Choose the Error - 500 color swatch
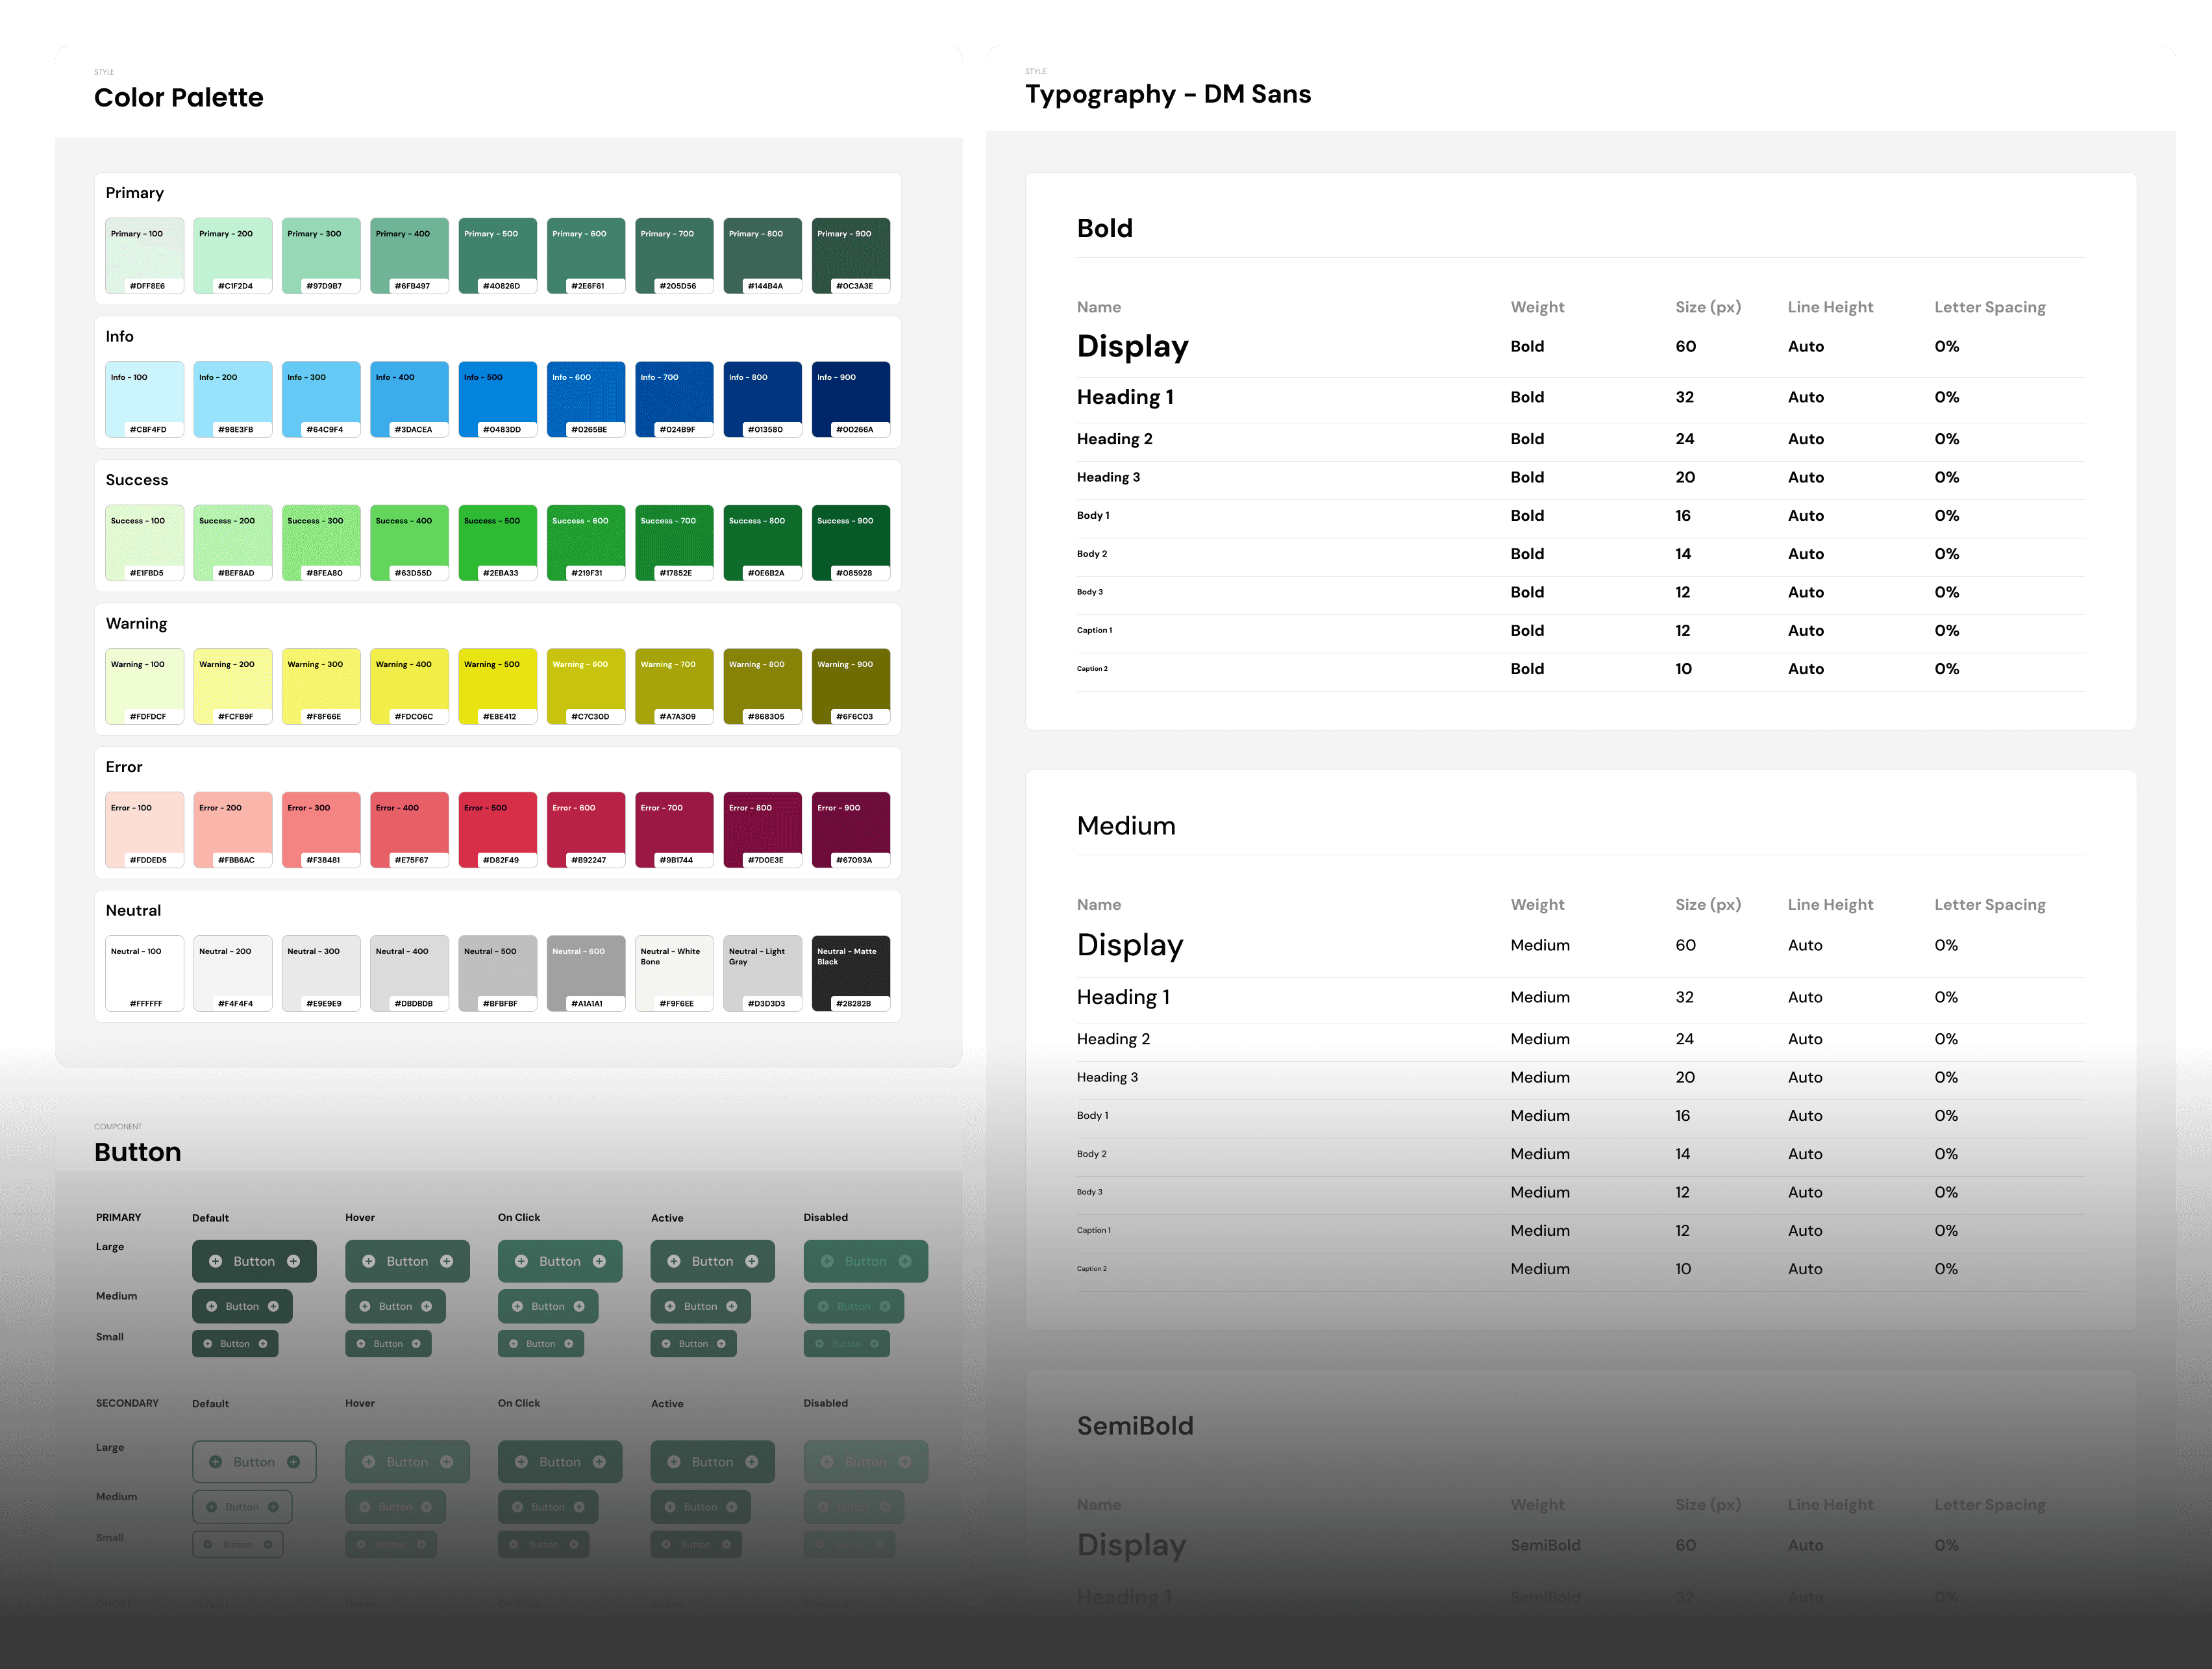 click(x=497, y=830)
